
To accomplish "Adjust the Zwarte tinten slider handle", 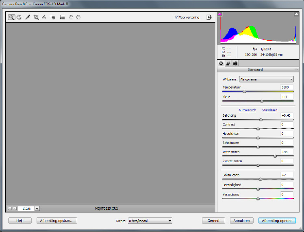I will (x=258, y=165).
